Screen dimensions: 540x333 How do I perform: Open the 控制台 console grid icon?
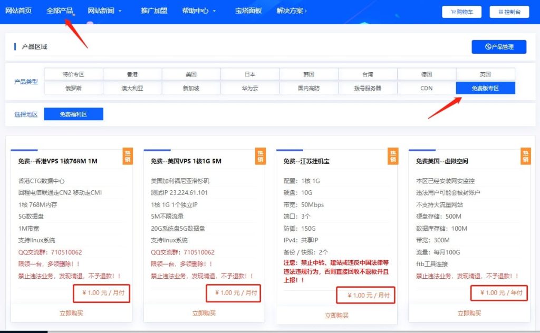(x=500, y=12)
